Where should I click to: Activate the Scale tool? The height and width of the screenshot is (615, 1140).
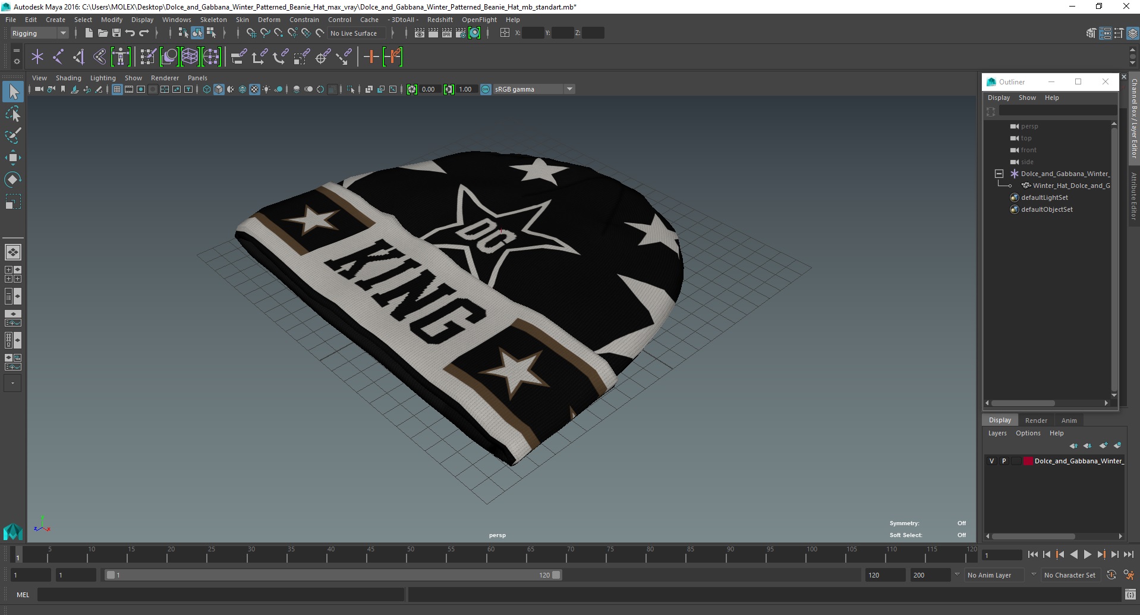13,202
